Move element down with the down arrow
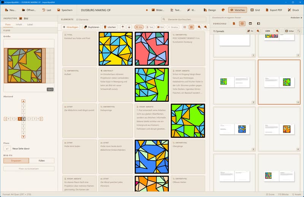This screenshot has height=197, width=304. [x=129, y=27]
